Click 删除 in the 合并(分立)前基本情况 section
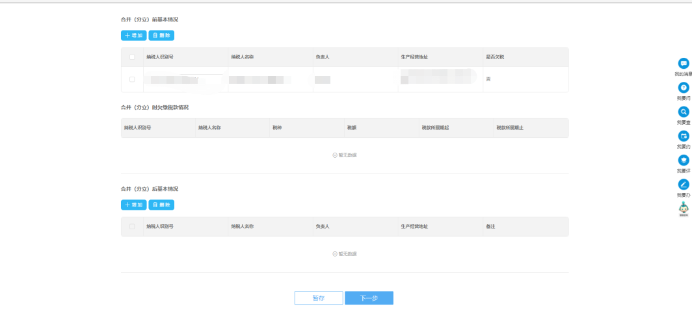 coord(161,36)
